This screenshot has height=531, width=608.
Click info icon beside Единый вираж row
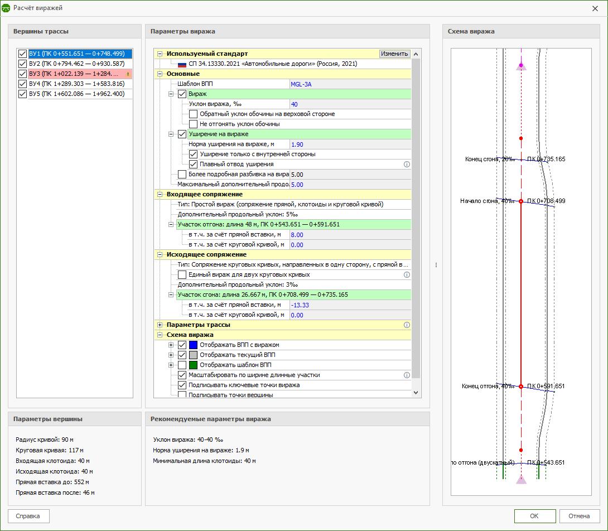tap(407, 275)
